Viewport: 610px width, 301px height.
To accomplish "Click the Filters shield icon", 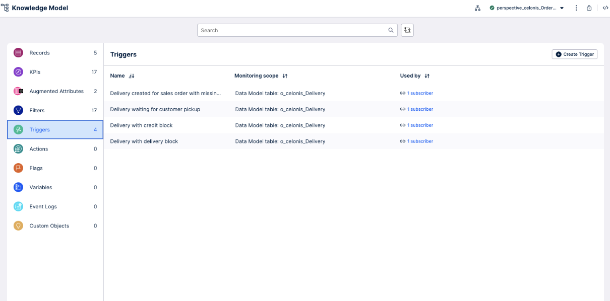I will tap(18, 110).
